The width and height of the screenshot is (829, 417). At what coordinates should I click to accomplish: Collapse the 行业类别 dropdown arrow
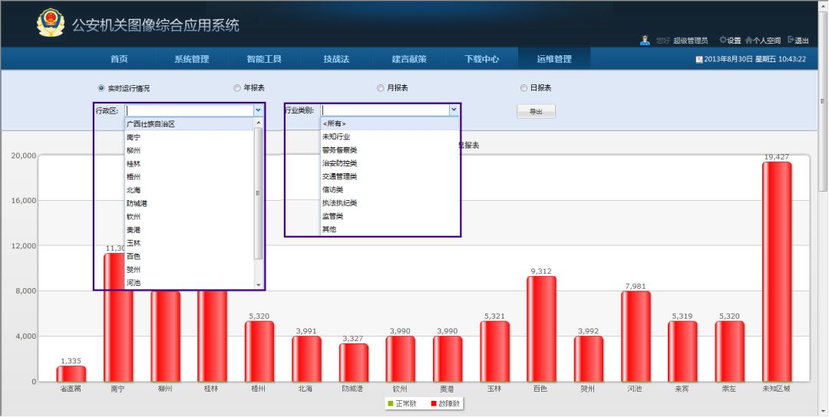coord(454,110)
